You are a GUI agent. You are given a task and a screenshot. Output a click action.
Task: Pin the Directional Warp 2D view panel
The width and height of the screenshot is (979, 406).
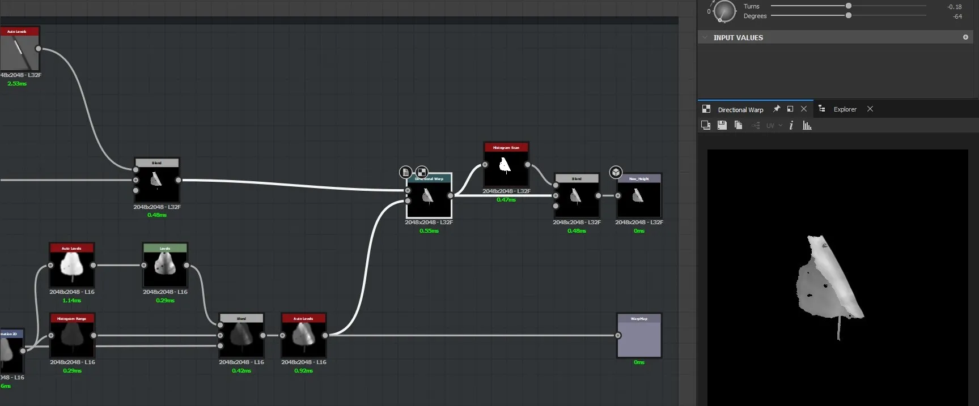pos(777,109)
